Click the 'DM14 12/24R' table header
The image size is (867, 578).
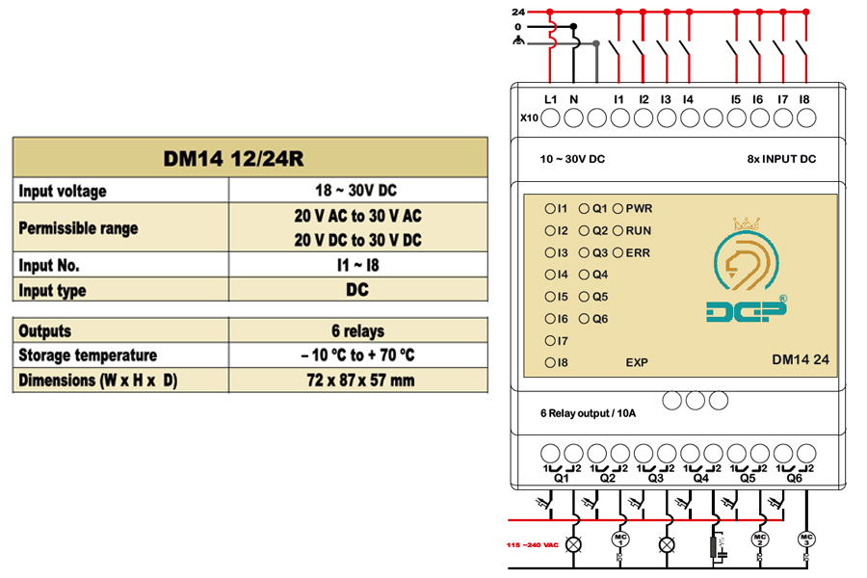click(250, 158)
